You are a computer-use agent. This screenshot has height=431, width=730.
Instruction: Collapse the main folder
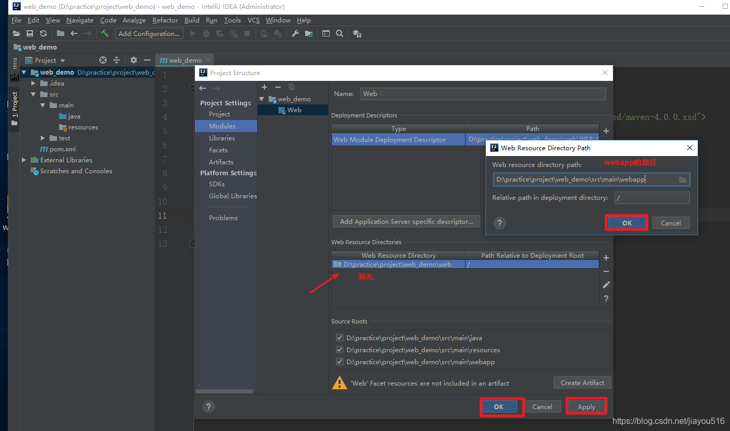point(43,105)
